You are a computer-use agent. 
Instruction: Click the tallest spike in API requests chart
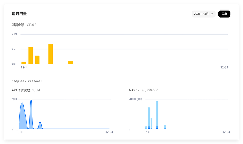point(31,100)
